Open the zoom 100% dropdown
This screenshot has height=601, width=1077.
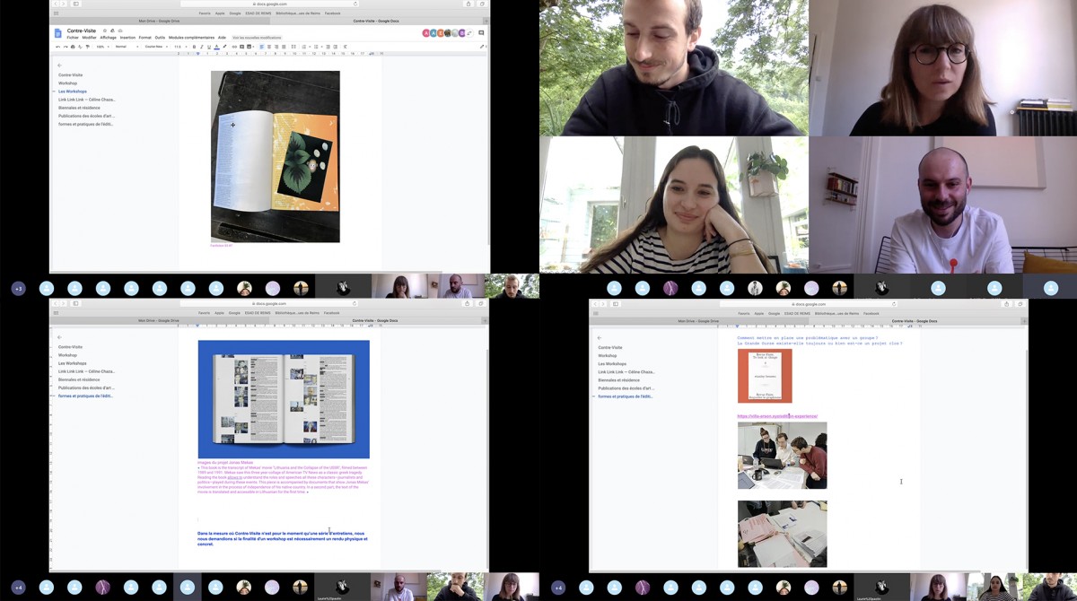point(102,47)
